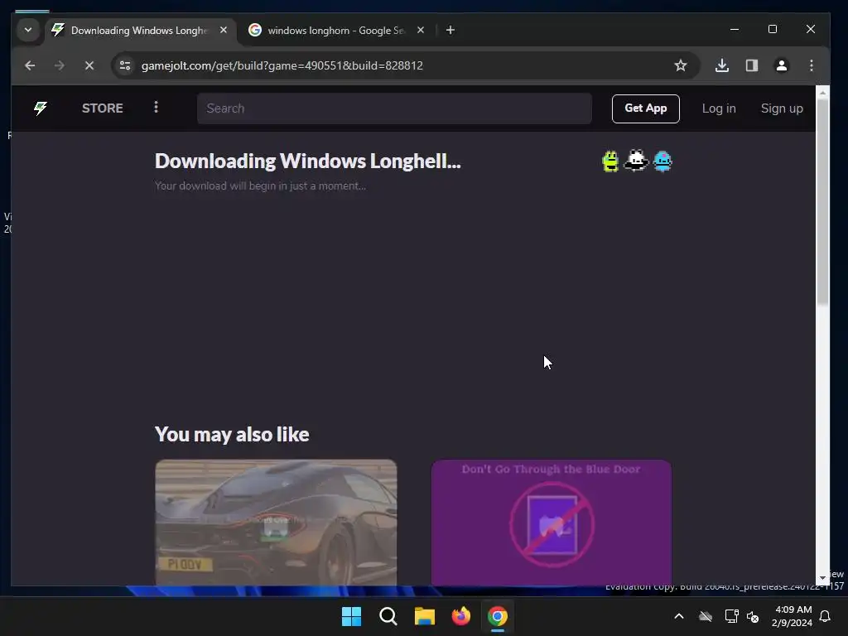Click the muted volume tray icon

(x=752, y=616)
